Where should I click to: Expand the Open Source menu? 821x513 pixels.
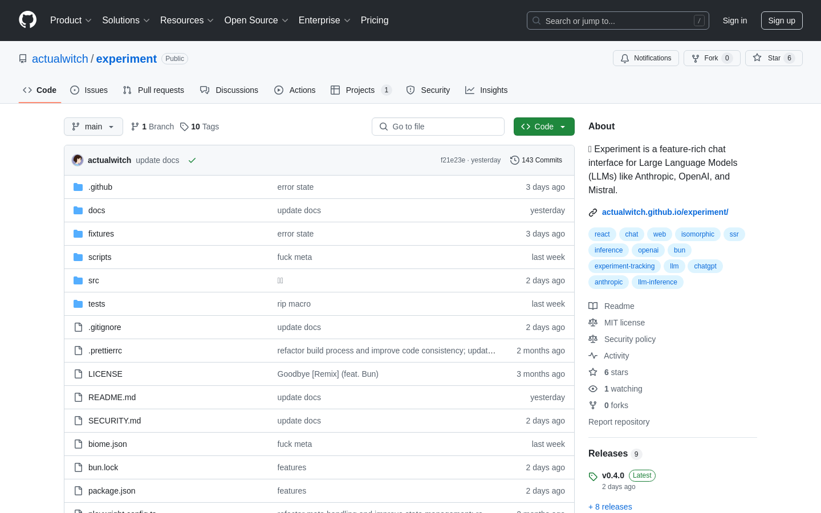coord(257,21)
